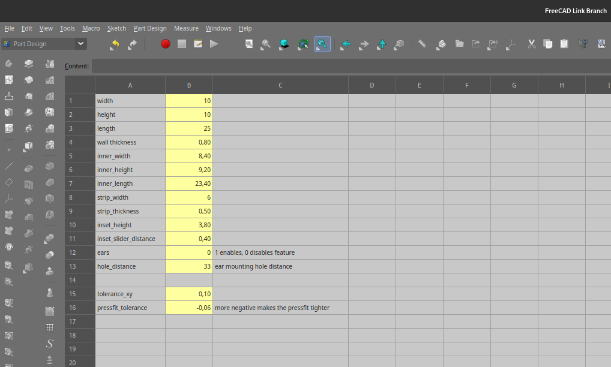The height and width of the screenshot is (367, 611).
Task: Select column C header
Action: pyautogui.click(x=280, y=85)
